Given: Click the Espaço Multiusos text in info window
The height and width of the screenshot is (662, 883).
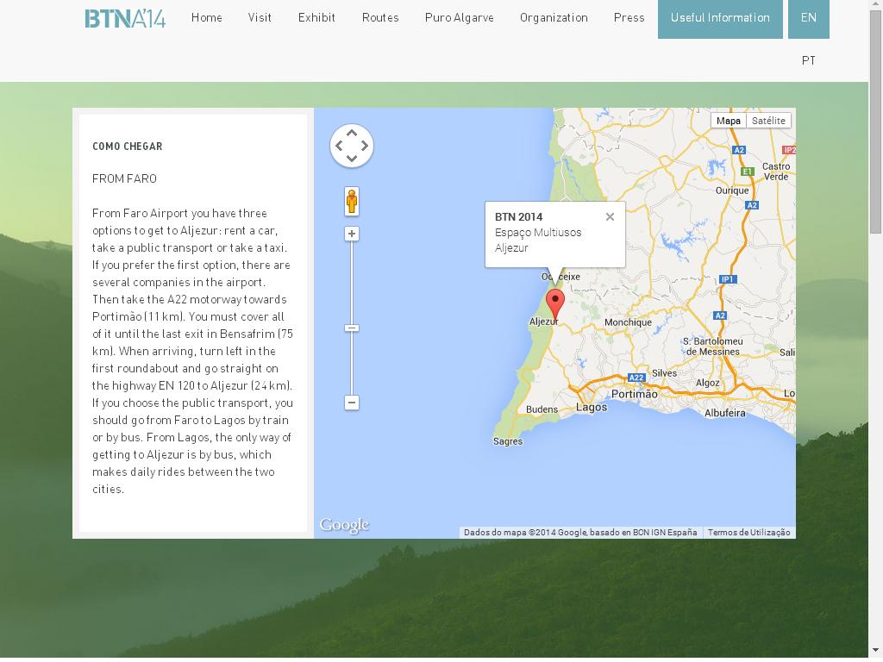Looking at the screenshot, I should (x=538, y=233).
